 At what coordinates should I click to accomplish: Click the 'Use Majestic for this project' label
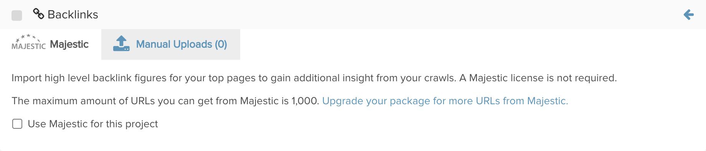(93, 124)
